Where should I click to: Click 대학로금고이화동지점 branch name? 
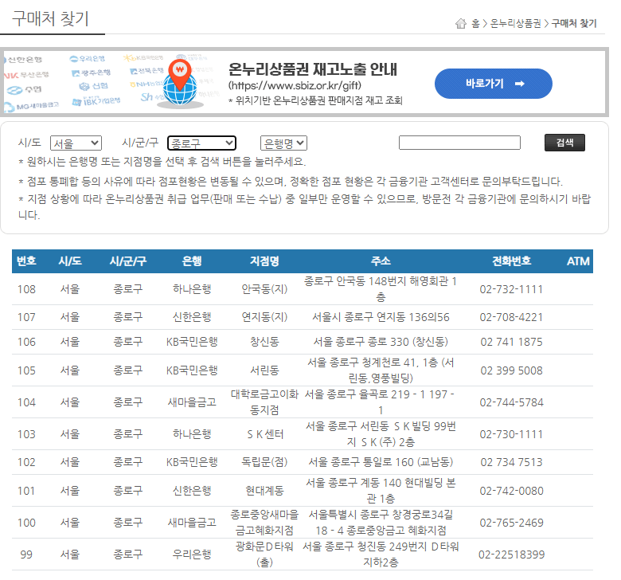[x=264, y=402]
